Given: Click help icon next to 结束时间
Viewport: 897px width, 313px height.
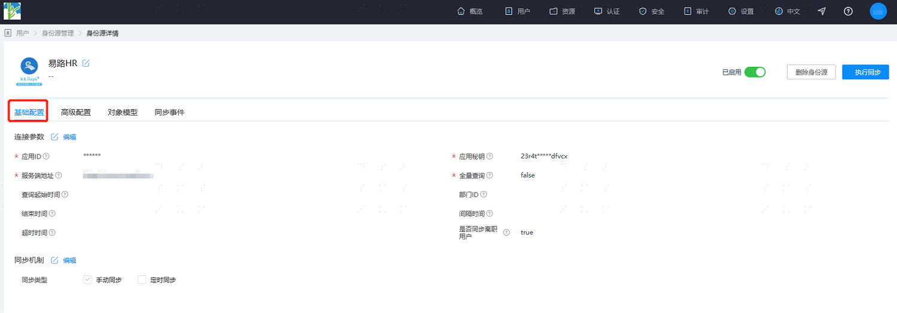Looking at the screenshot, I should (52, 213).
